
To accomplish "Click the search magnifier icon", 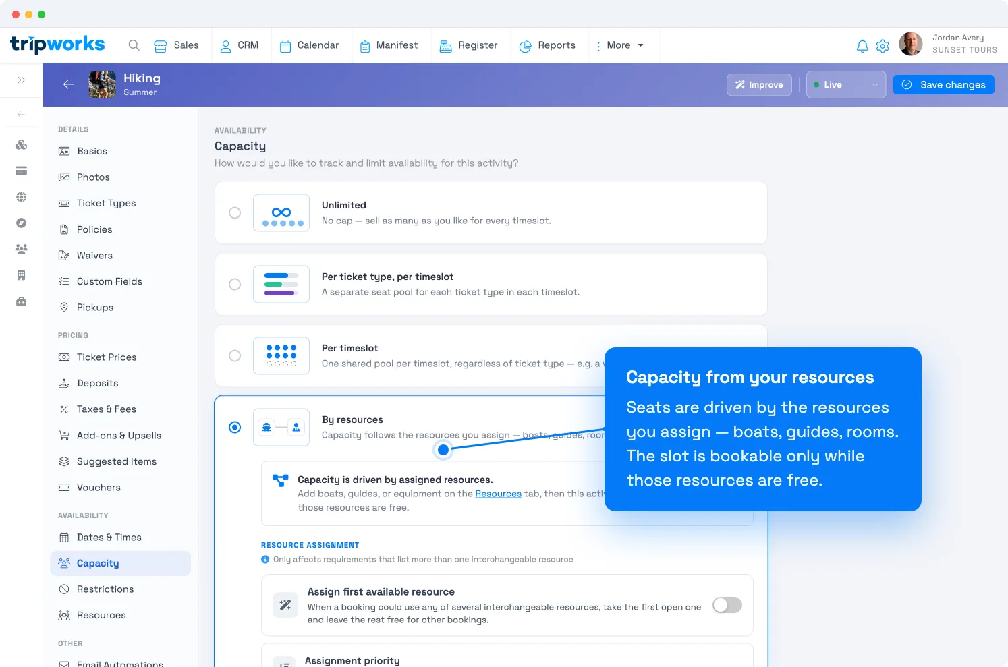I will click(x=134, y=45).
